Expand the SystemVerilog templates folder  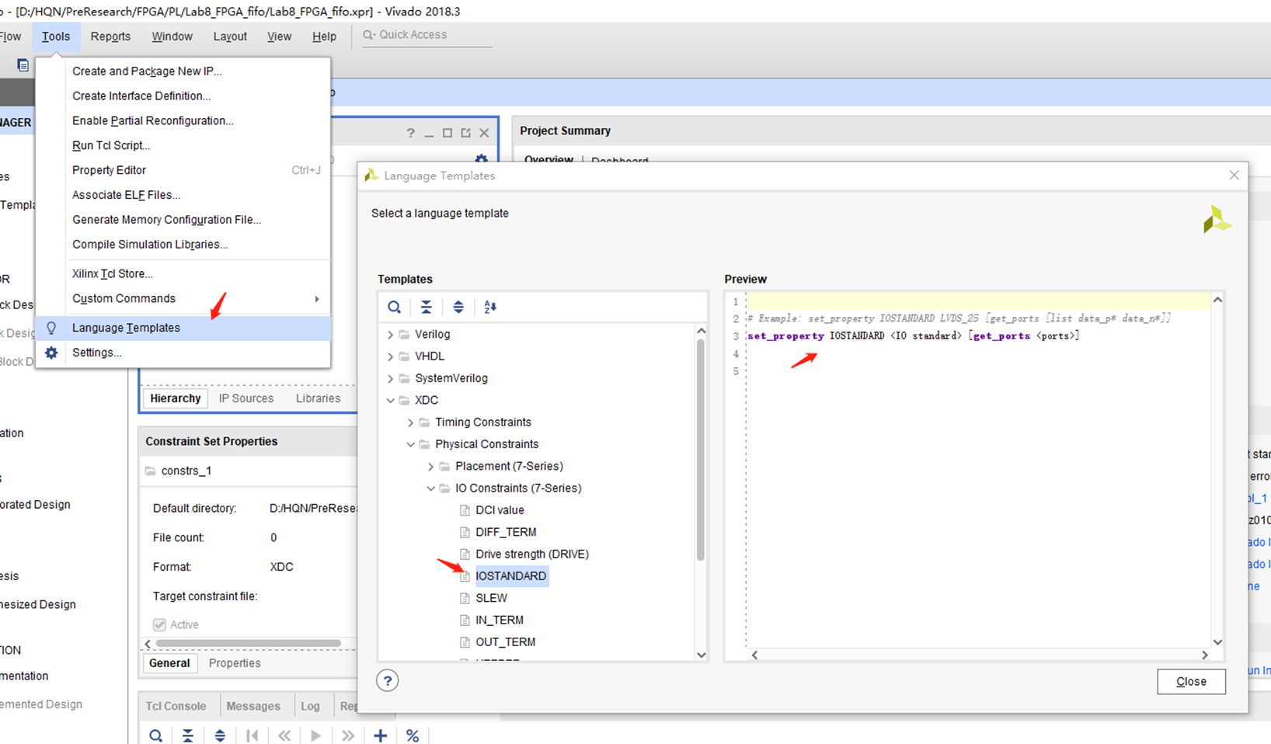point(390,378)
